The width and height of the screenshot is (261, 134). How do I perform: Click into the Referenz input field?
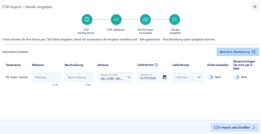tap(46, 77)
